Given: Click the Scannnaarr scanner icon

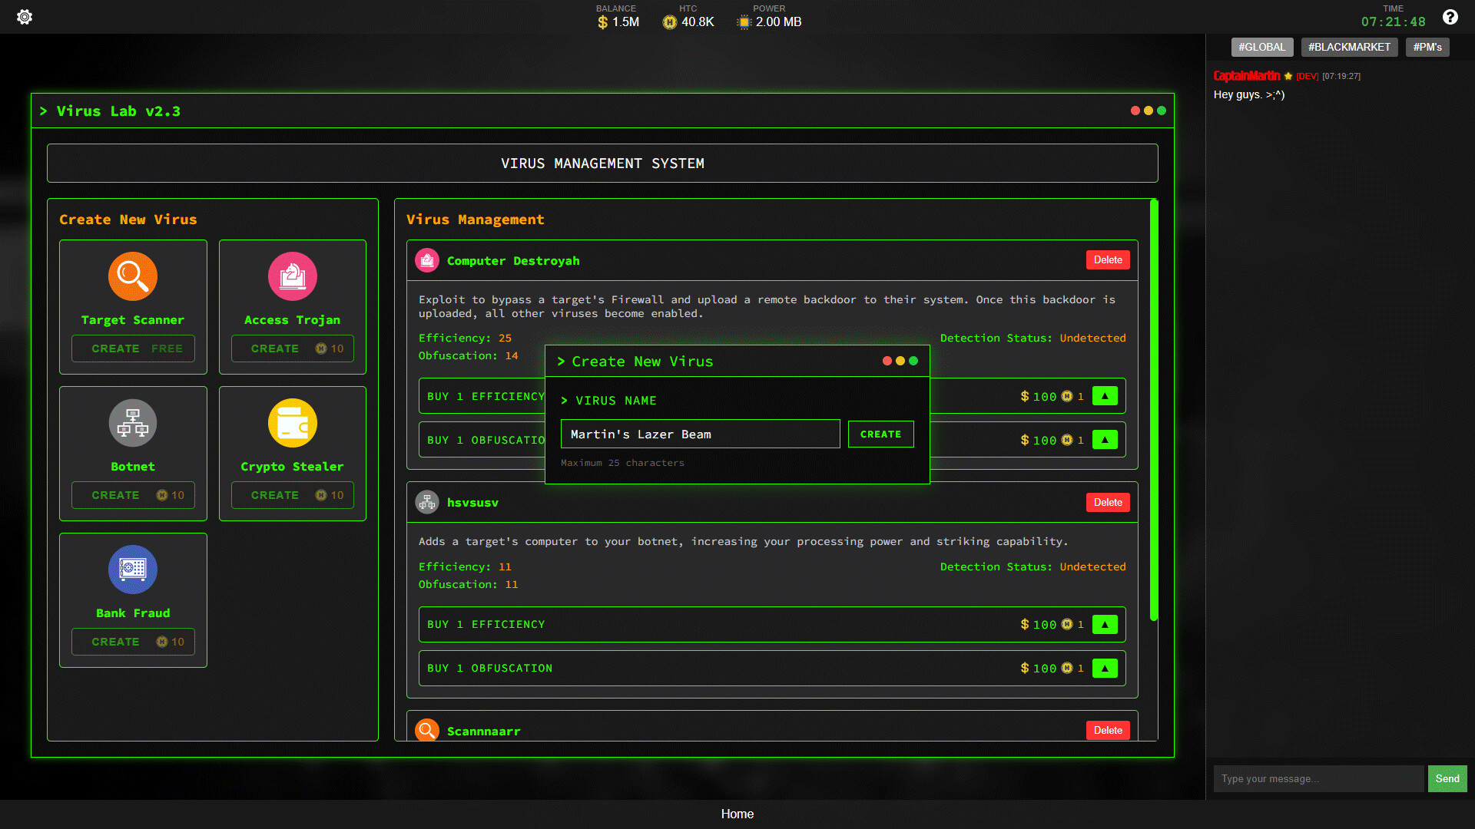Looking at the screenshot, I should (x=427, y=730).
